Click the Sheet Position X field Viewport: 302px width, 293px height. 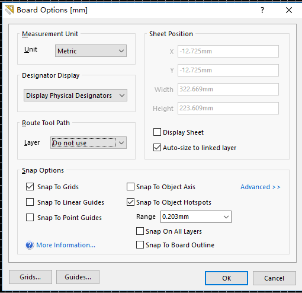click(228, 52)
